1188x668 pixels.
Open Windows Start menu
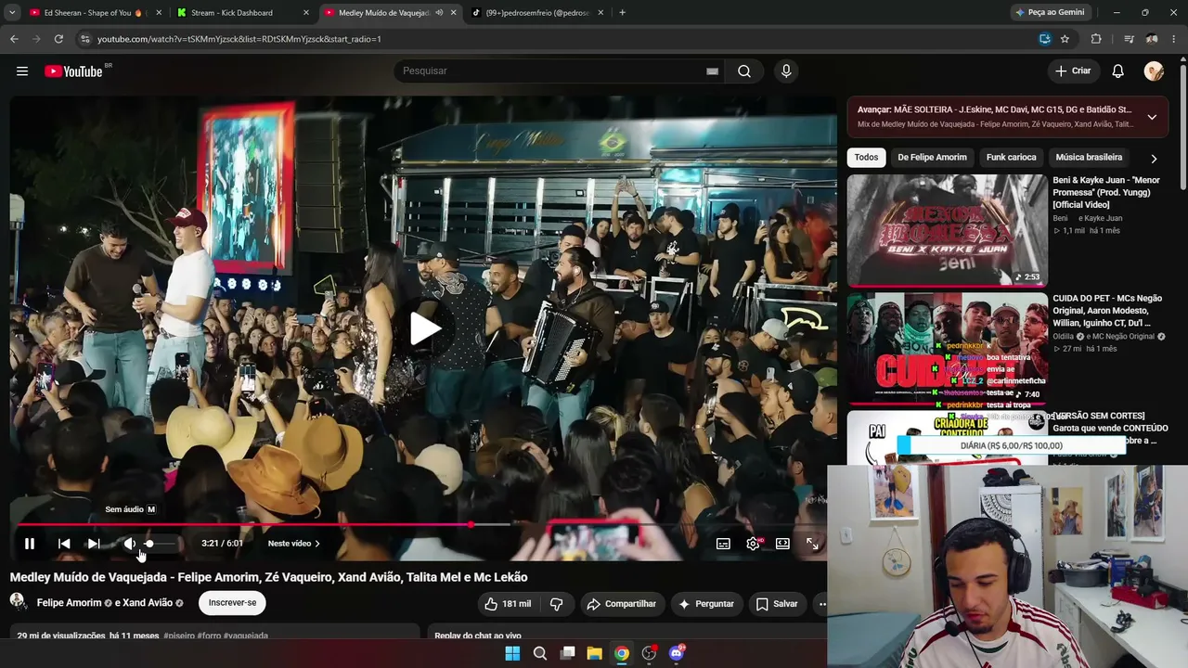point(512,653)
